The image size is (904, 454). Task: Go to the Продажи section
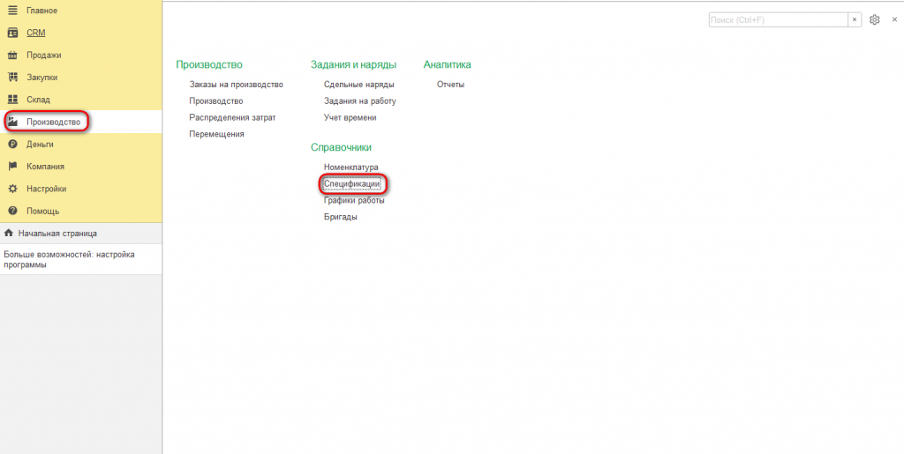(x=44, y=56)
